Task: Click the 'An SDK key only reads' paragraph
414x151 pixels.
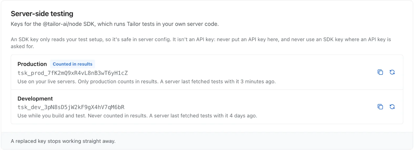Action: coord(201,43)
